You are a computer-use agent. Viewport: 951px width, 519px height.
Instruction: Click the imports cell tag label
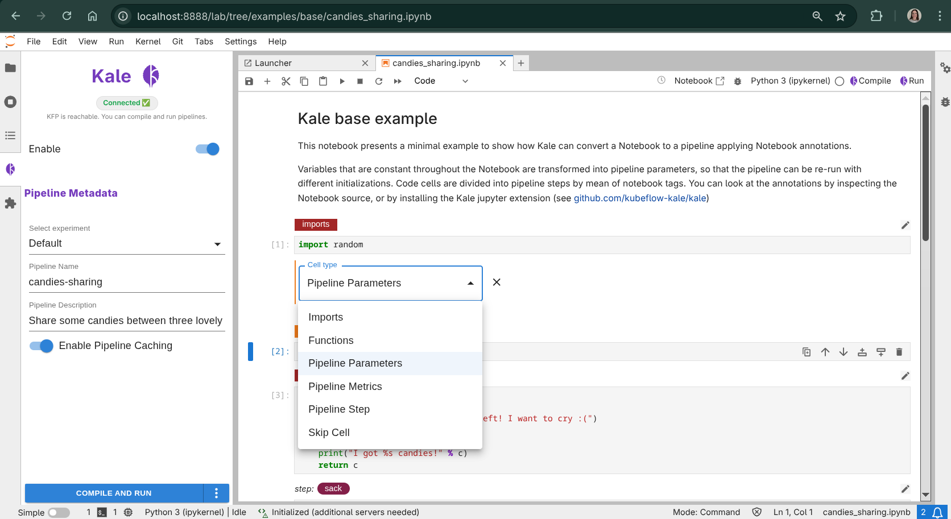click(316, 225)
